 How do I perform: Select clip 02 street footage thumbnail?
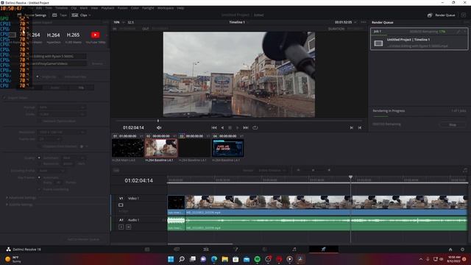tap(161, 148)
